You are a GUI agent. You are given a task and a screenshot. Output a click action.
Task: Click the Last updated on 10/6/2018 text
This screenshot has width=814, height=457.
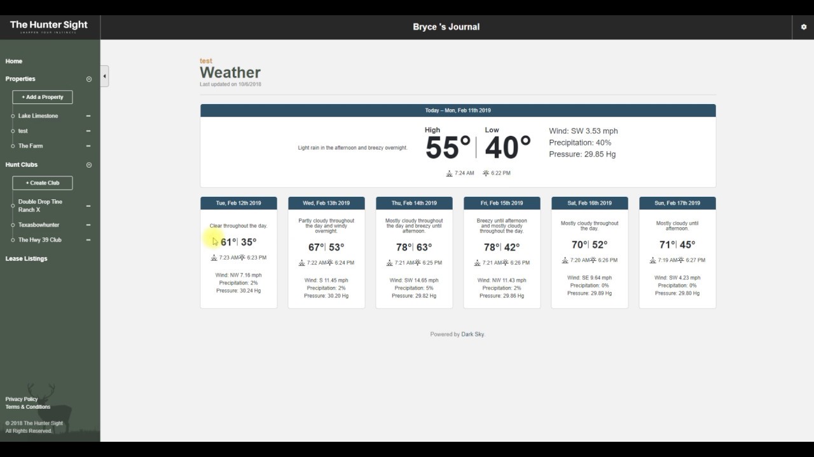tap(230, 84)
